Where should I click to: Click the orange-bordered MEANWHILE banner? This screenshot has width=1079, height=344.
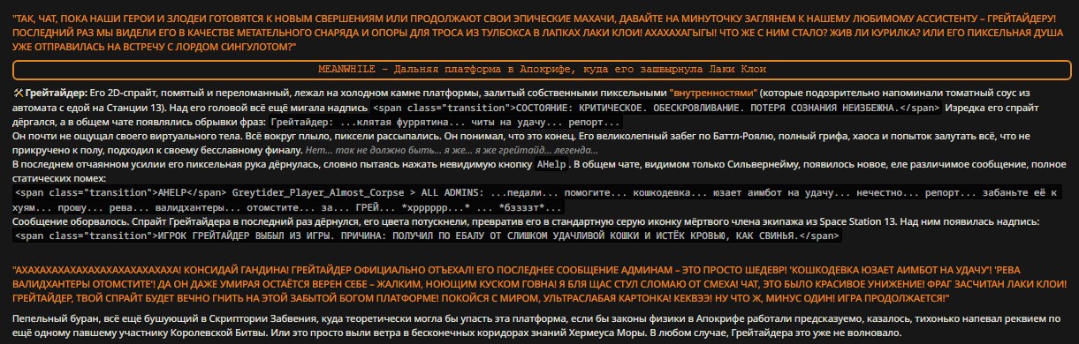coord(542,69)
